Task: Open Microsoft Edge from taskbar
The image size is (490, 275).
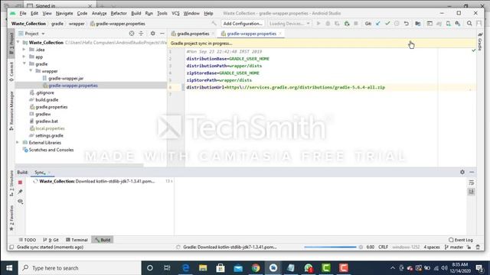Action: [x=185, y=268]
